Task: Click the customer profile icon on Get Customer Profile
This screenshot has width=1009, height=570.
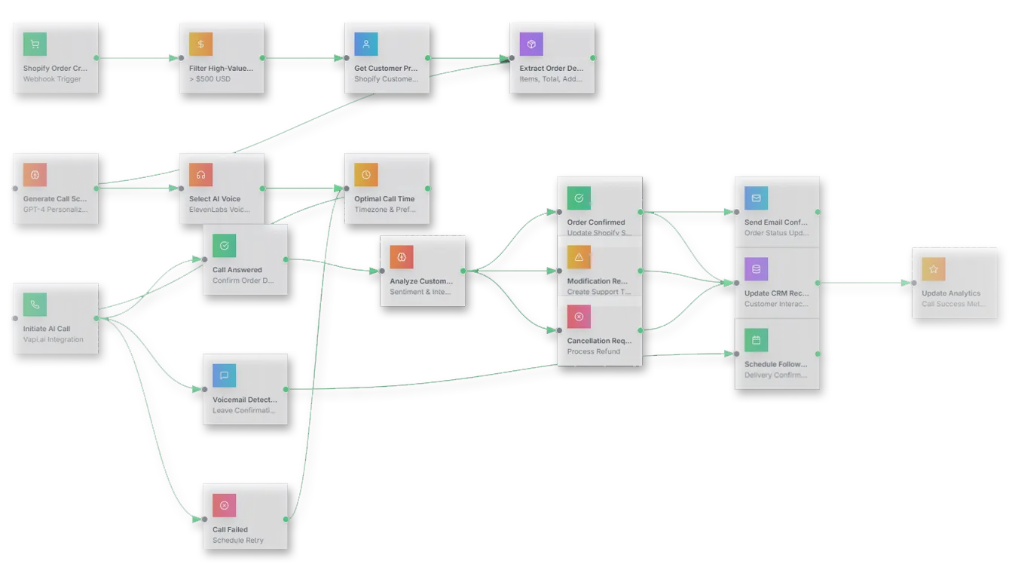Action: click(x=365, y=44)
